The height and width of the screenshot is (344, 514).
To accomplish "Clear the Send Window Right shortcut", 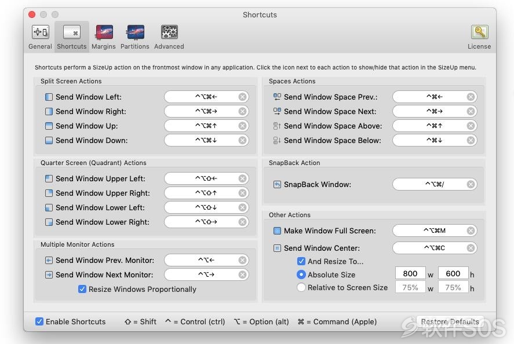I will [x=242, y=111].
